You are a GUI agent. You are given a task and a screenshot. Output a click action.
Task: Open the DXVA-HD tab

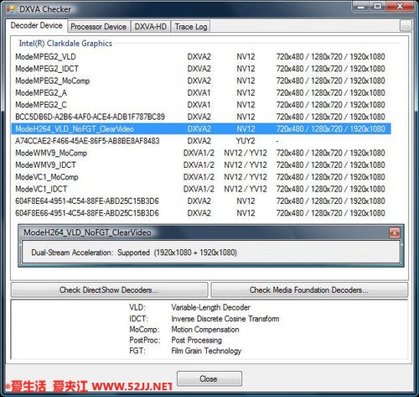click(150, 27)
